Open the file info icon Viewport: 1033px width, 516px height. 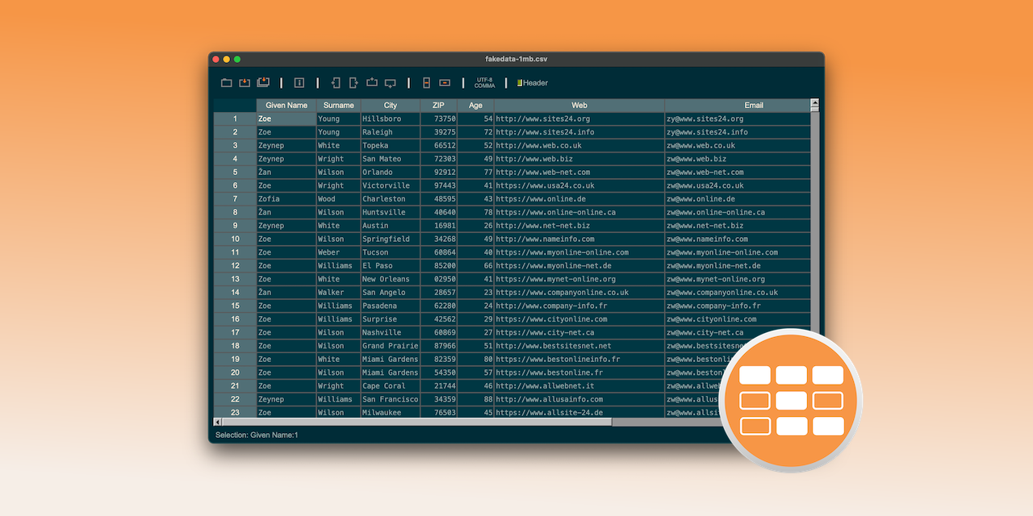click(299, 83)
